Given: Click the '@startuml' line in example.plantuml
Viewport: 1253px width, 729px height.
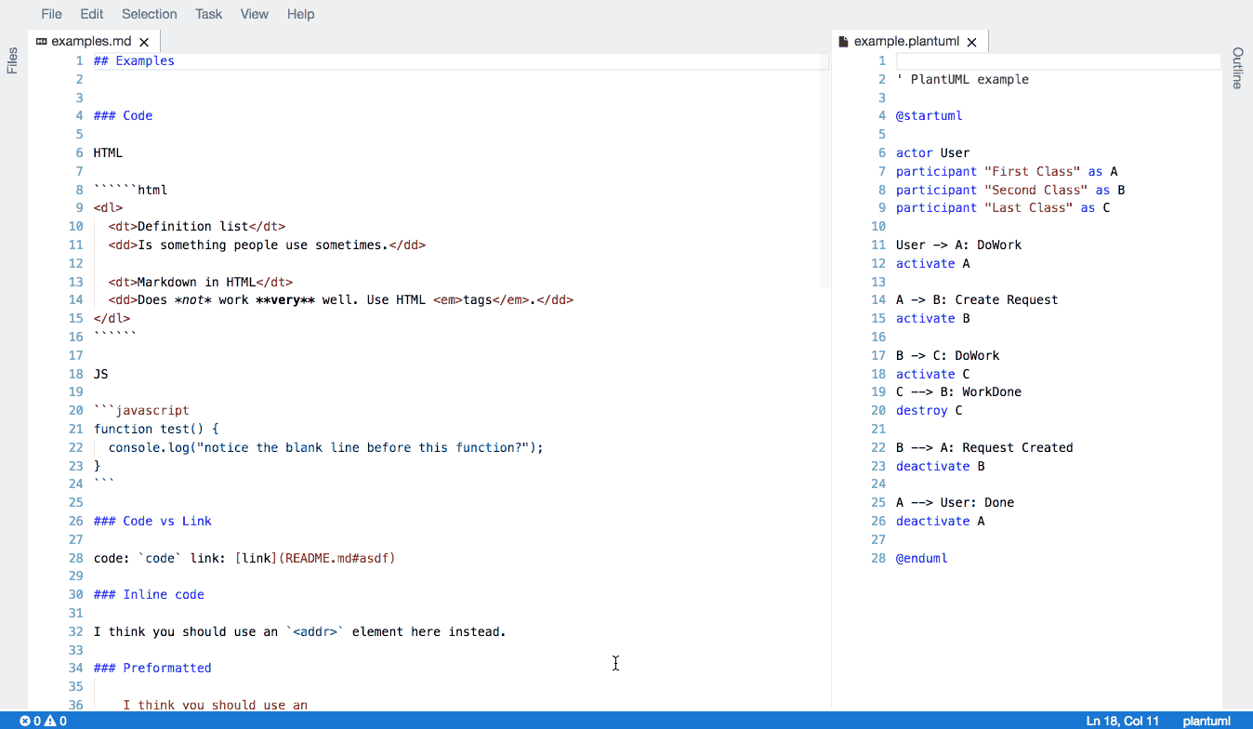Looking at the screenshot, I should (x=930, y=115).
